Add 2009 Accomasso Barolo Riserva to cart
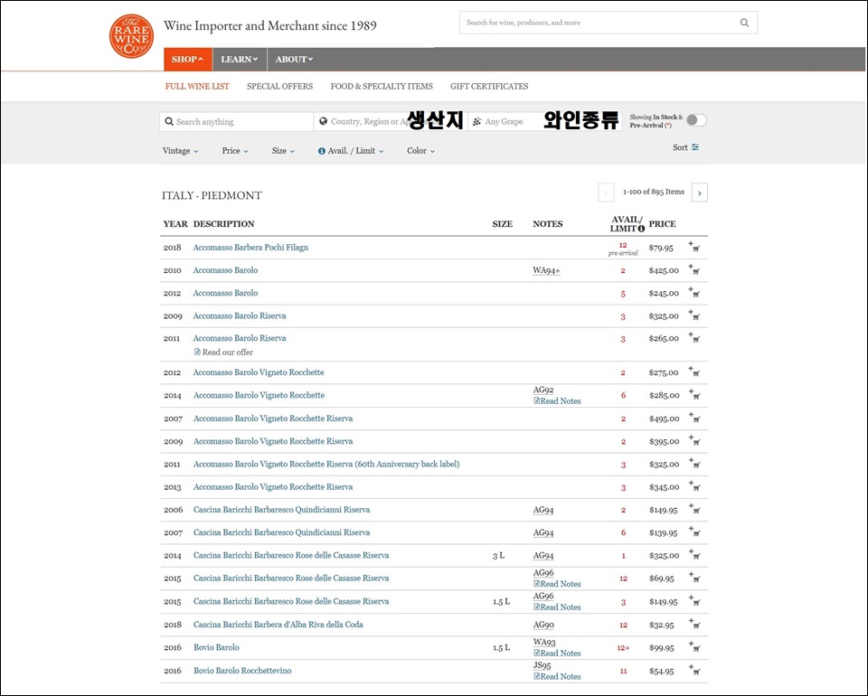Screen dimensions: 868x696 point(694,315)
